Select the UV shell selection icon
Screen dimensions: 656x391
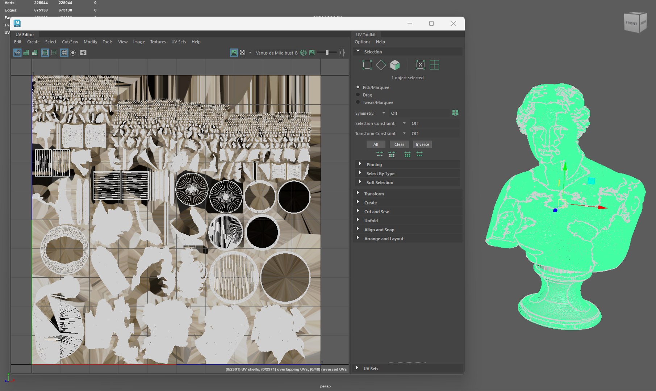434,65
